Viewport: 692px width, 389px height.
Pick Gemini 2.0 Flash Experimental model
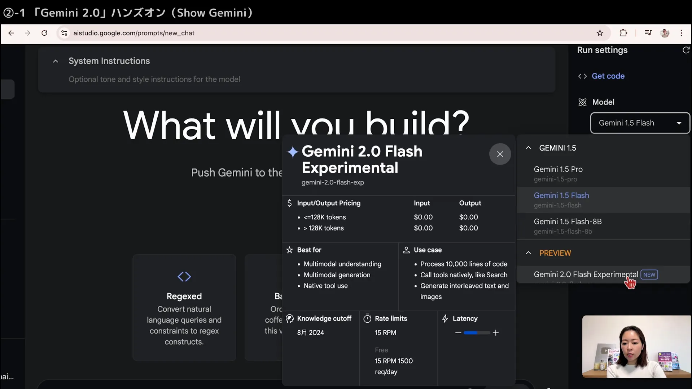coord(603,274)
